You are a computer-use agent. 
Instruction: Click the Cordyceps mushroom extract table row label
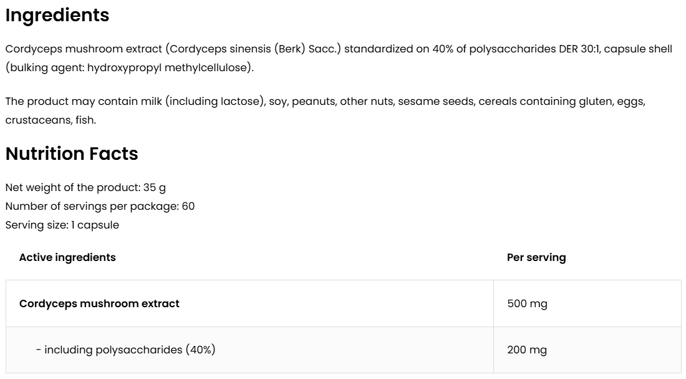[x=99, y=303]
